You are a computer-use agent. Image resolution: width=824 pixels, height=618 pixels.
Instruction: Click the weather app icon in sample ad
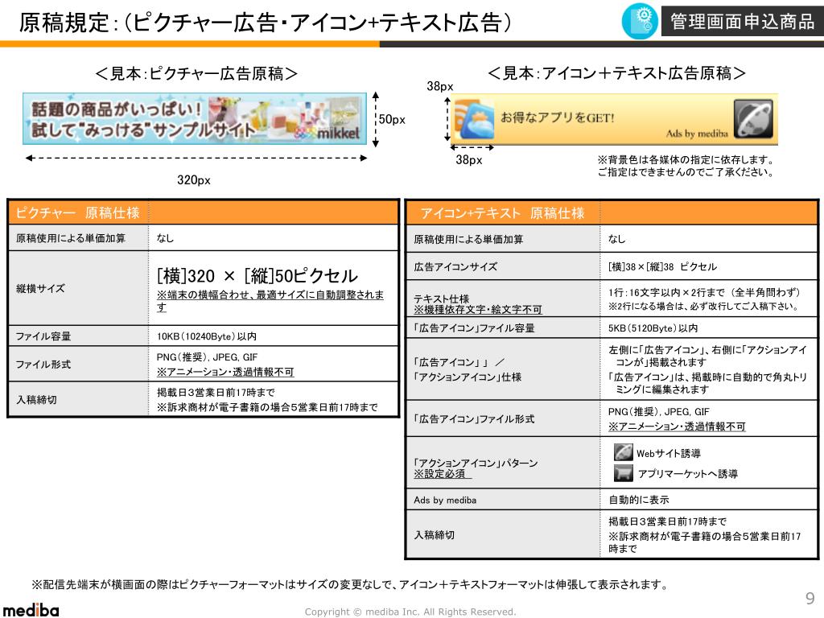(x=474, y=118)
